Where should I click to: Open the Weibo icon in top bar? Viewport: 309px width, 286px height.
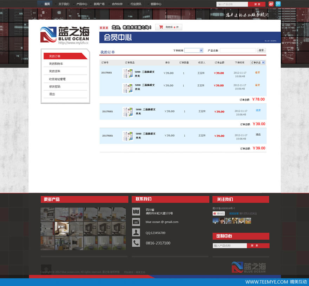tap(271, 4)
